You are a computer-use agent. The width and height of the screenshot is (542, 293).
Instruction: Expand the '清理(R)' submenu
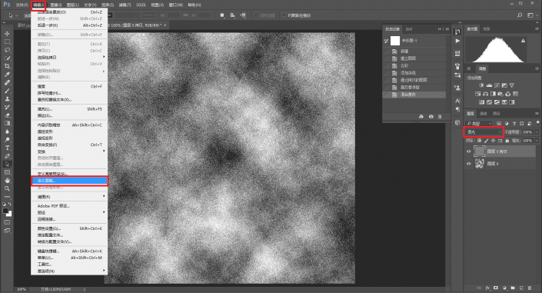(69, 196)
